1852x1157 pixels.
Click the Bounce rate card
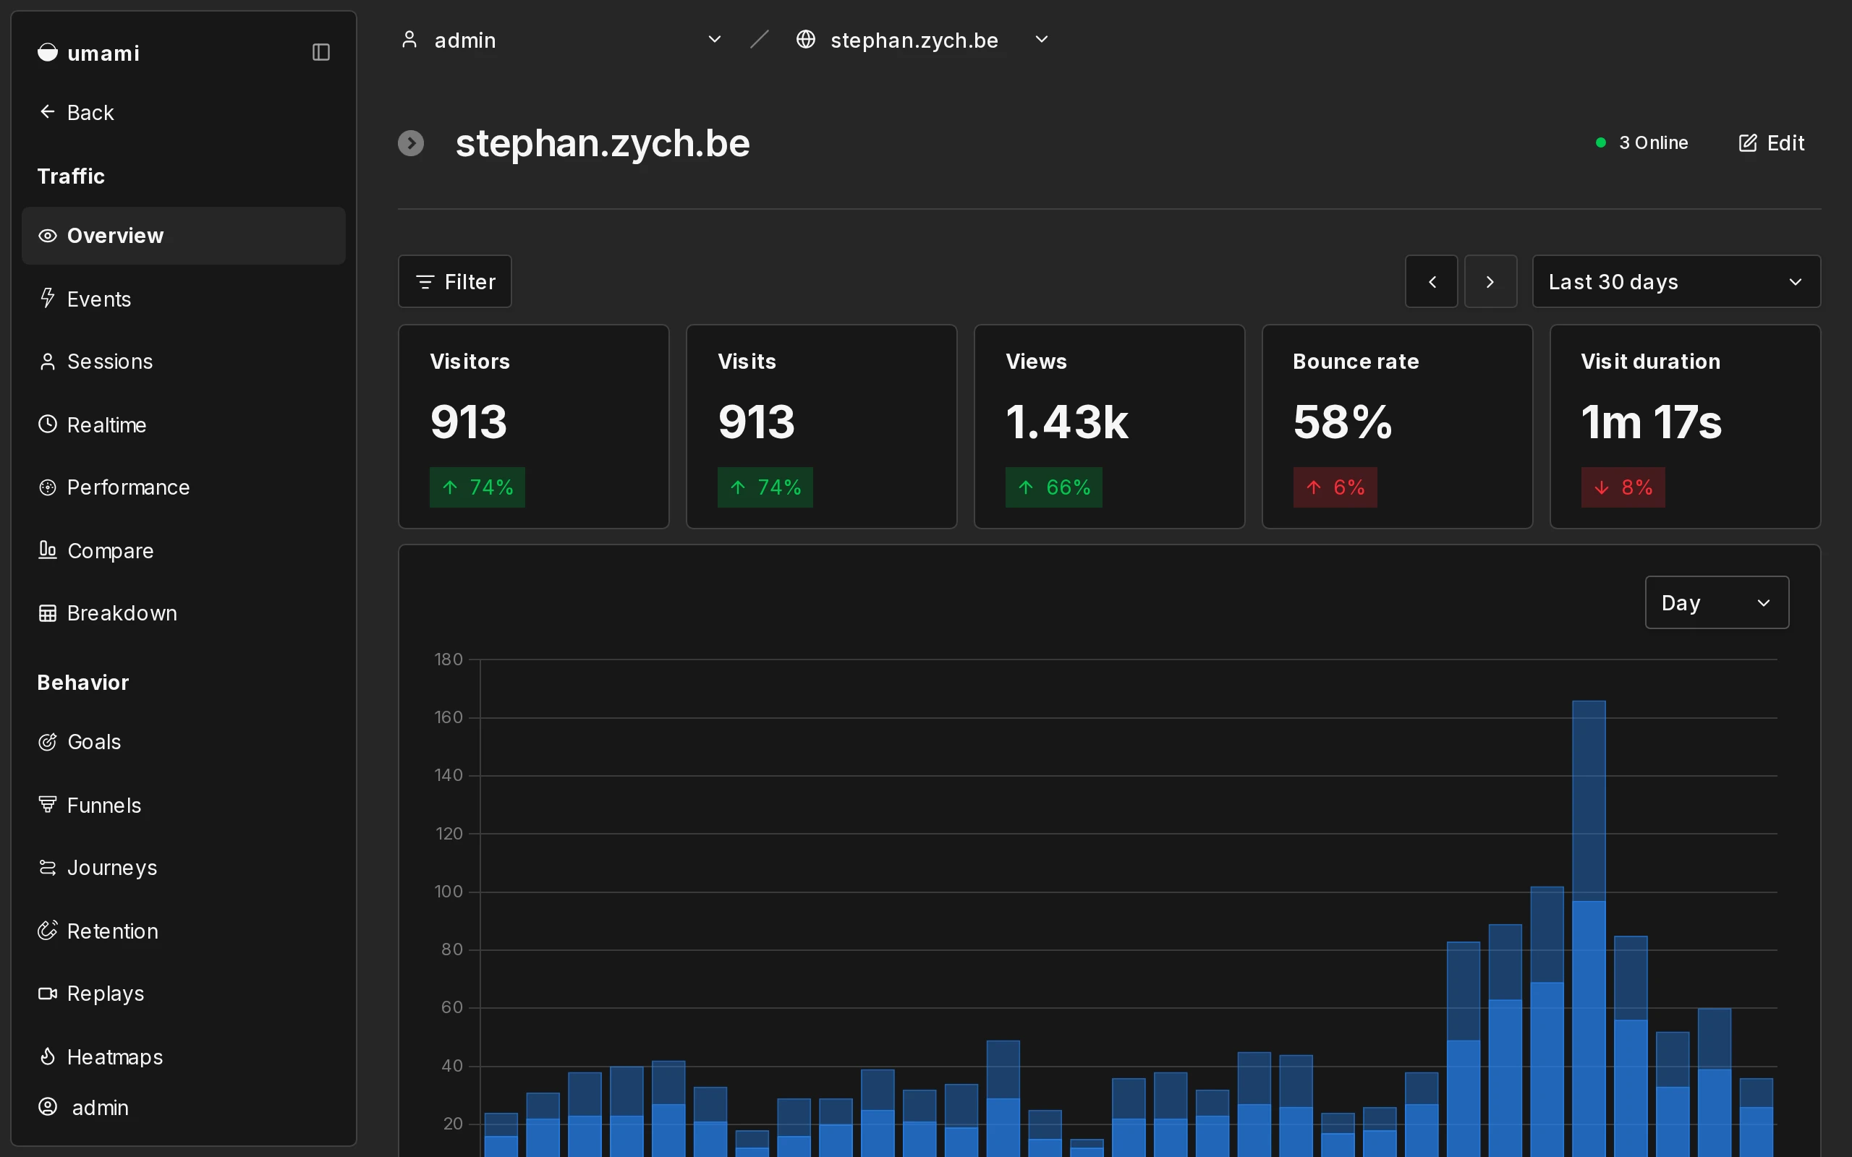(x=1397, y=427)
